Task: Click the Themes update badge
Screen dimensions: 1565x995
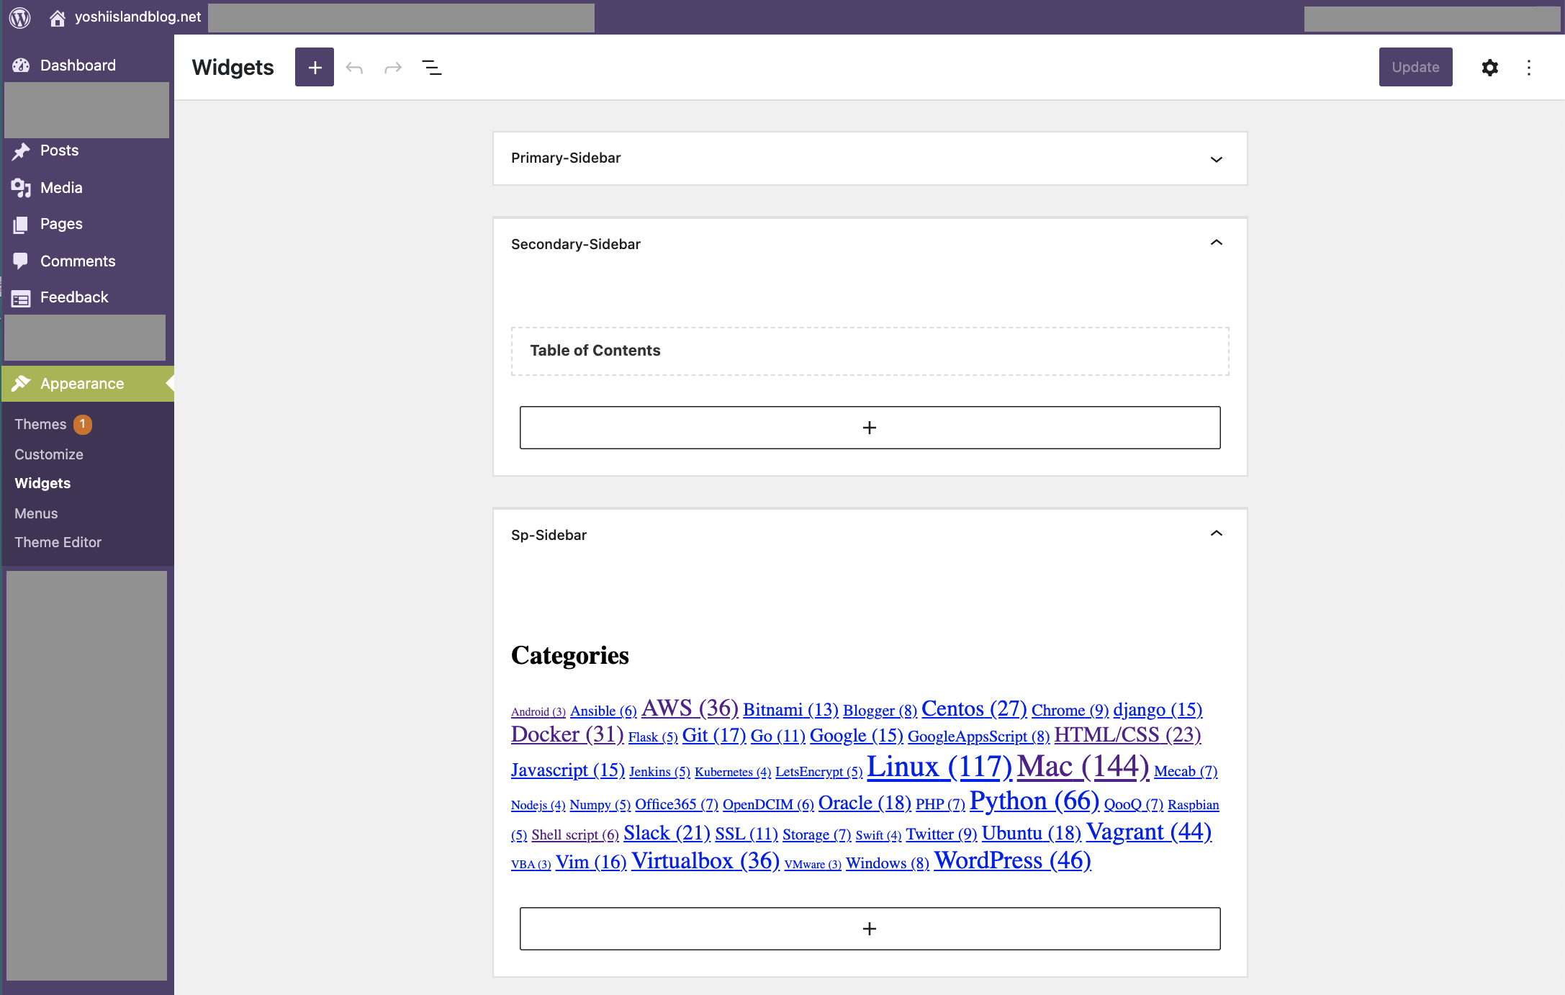Action: tap(83, 424)
